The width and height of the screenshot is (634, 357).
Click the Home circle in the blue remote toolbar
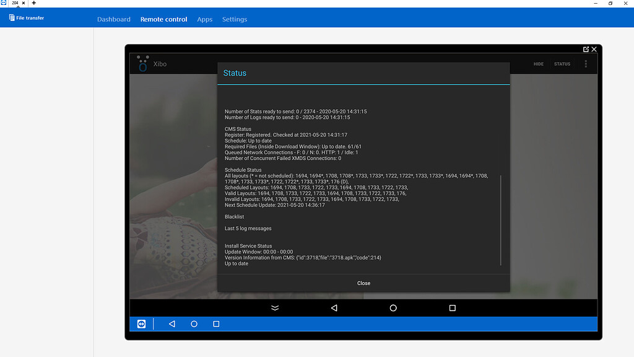tap(194, 324)
